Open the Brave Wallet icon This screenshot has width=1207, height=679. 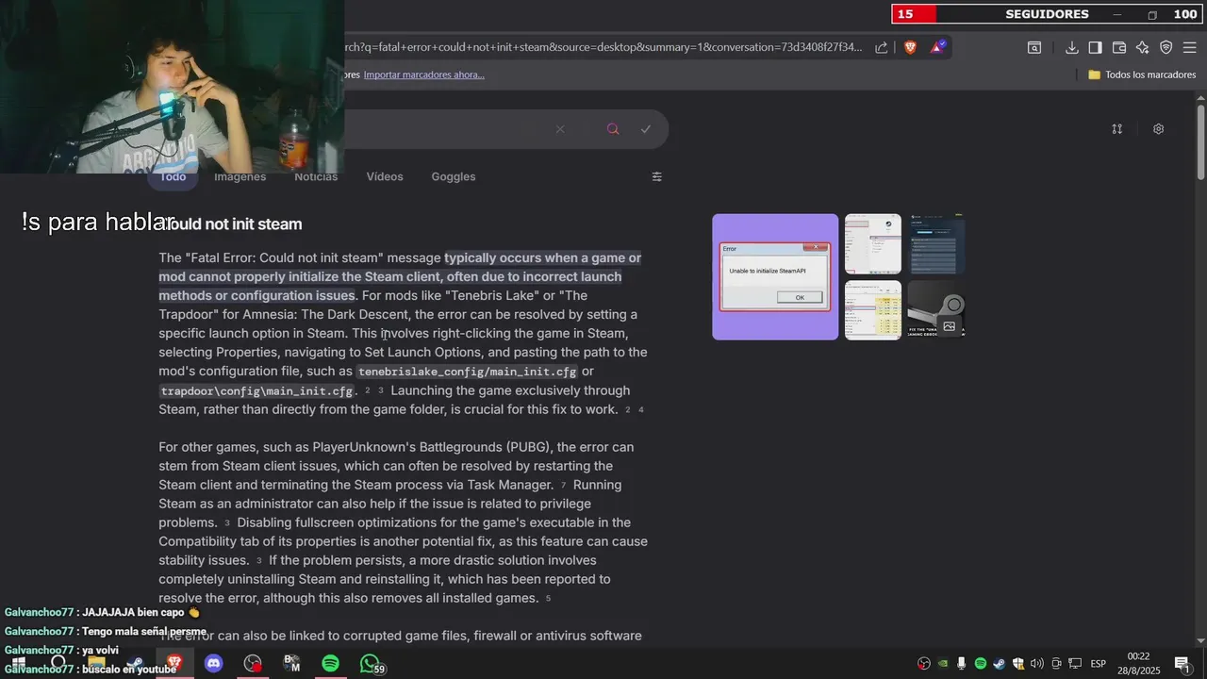[1119, 48]
